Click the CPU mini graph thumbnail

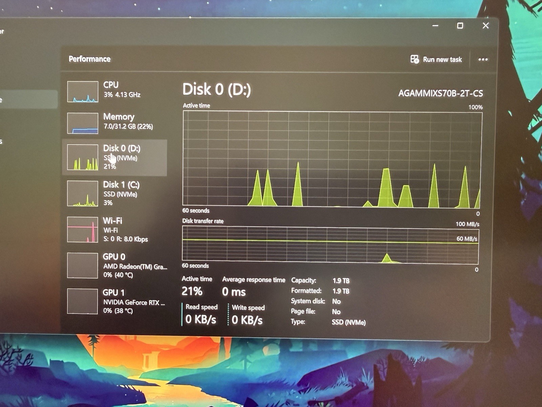point(83,92)
